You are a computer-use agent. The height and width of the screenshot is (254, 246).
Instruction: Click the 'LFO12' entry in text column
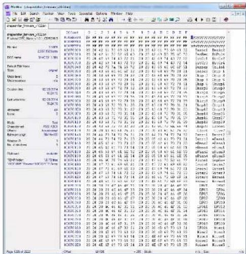[x=219, y=207]
